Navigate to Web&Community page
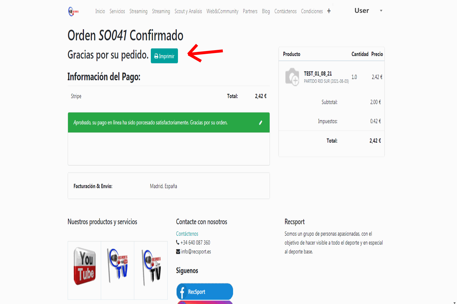The width and height of the screenshot is (457, 304). tap(222, 11)
